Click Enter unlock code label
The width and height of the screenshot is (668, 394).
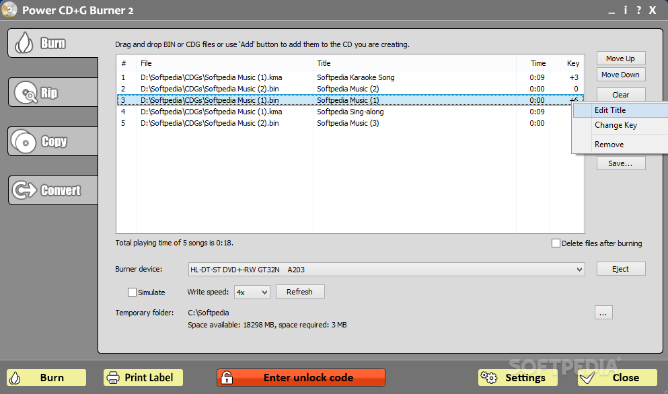point(309,378)
